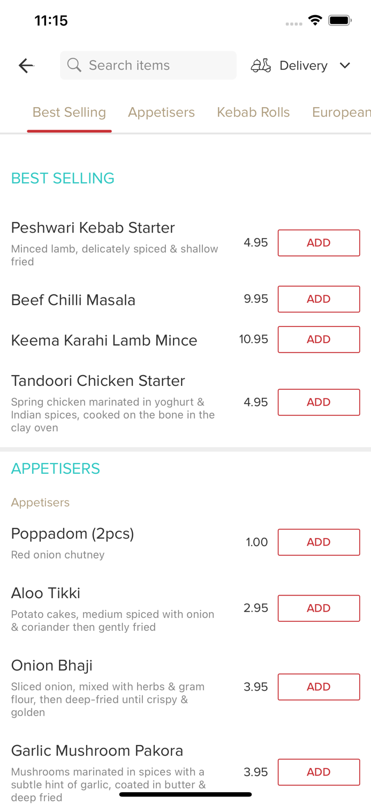
Task: Tap the back arrow icon
Action: click(25, 65)
